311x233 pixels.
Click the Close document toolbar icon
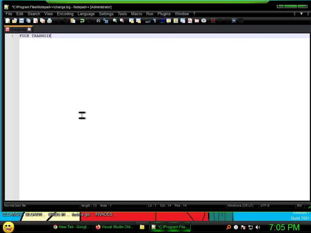tap(36, 21)
